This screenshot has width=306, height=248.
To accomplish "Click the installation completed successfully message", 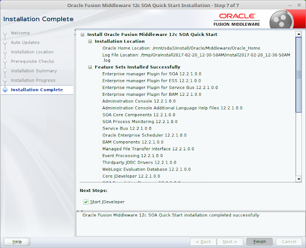I will pos(171,215).
